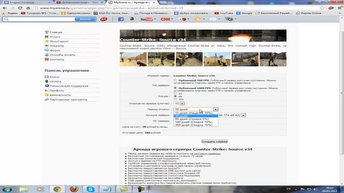344x193 pixels.
Task: Open the first game screenshot thumbnail
Action: (133, 59)
